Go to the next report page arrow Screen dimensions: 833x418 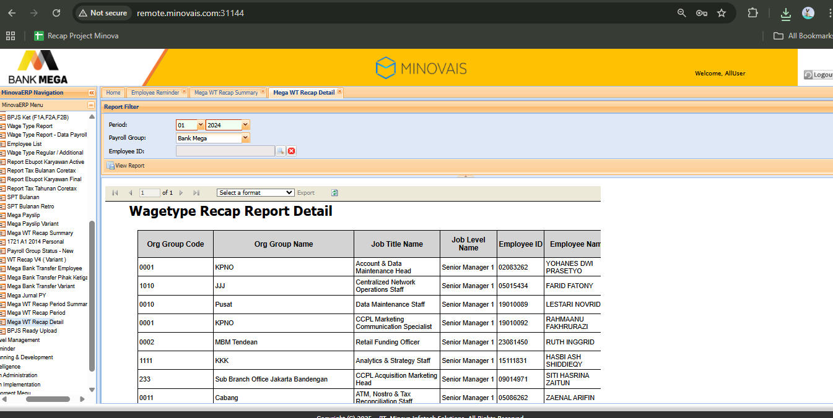(x=182, y=193)
